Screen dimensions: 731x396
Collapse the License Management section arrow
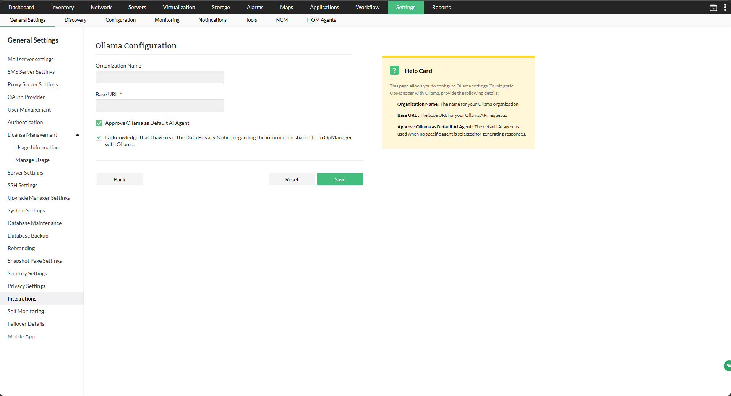coord(78,135)
